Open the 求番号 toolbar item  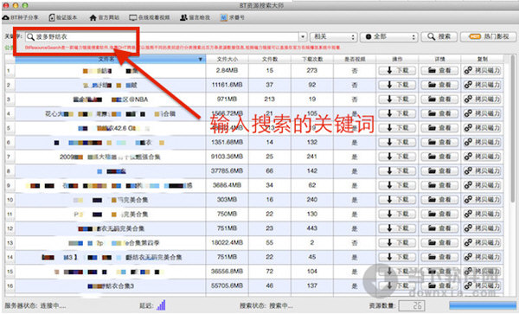click(x=233, y=17)
